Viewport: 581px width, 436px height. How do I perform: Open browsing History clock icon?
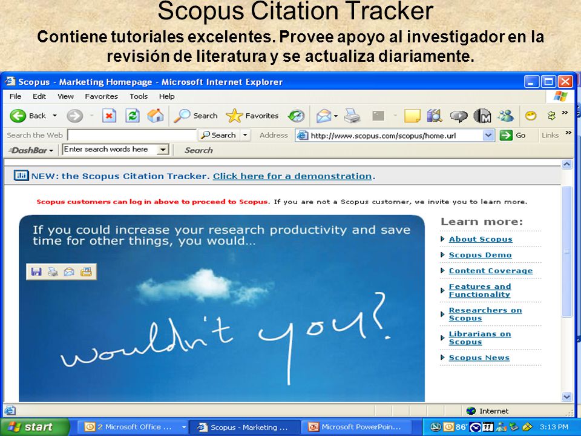pyautogui.click(x=296, y=116)
